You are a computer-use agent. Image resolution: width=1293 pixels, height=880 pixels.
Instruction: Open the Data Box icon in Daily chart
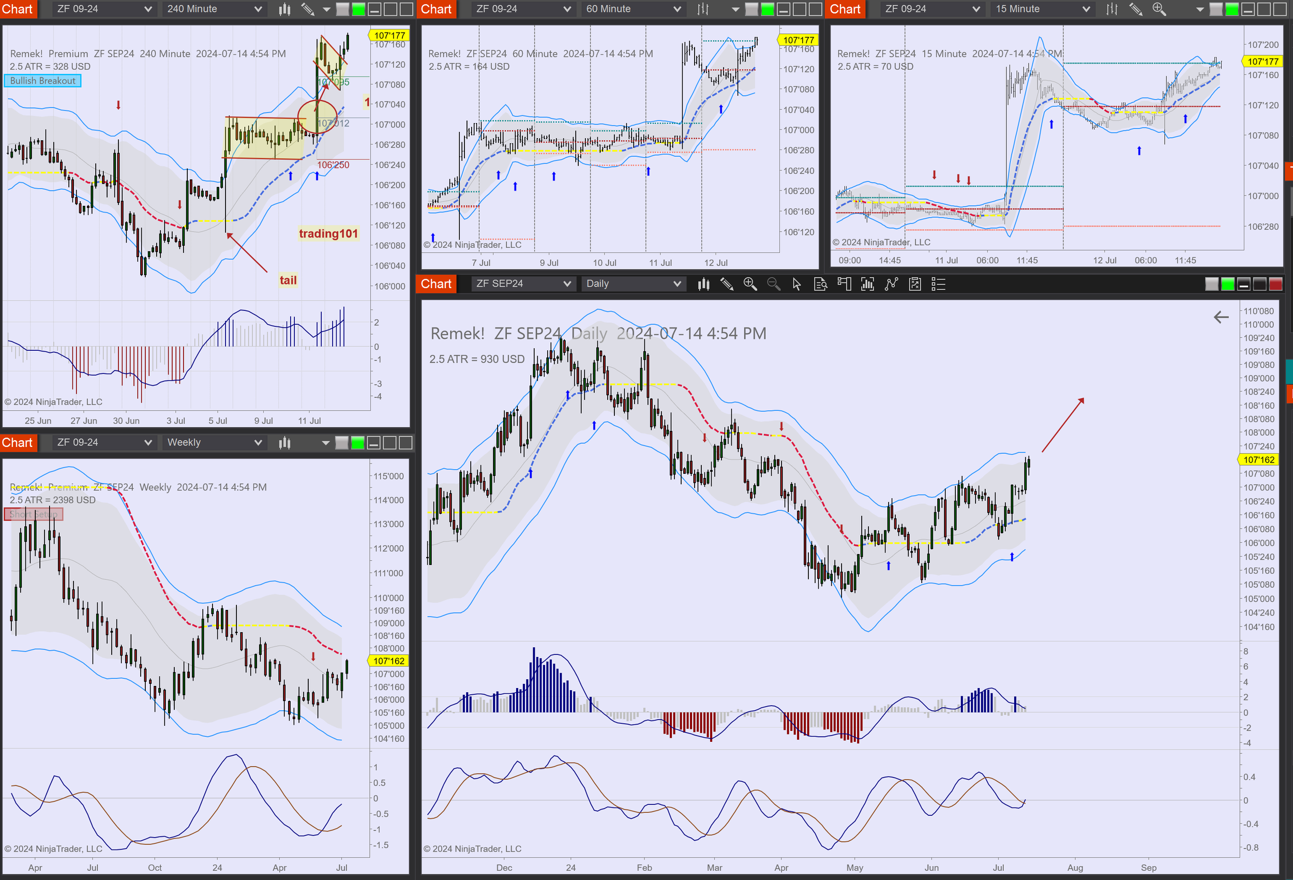click(x=820, y=284)
